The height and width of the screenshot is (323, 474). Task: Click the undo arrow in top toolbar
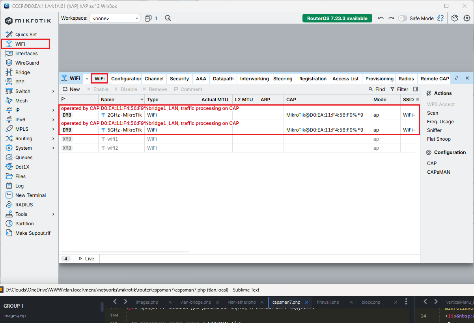coord(381,18)
